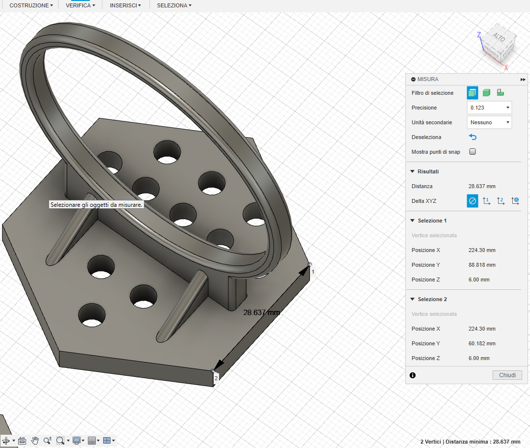Select the Zoom magnifier tool
The image size is (530, 448).
tap(48, 440)
